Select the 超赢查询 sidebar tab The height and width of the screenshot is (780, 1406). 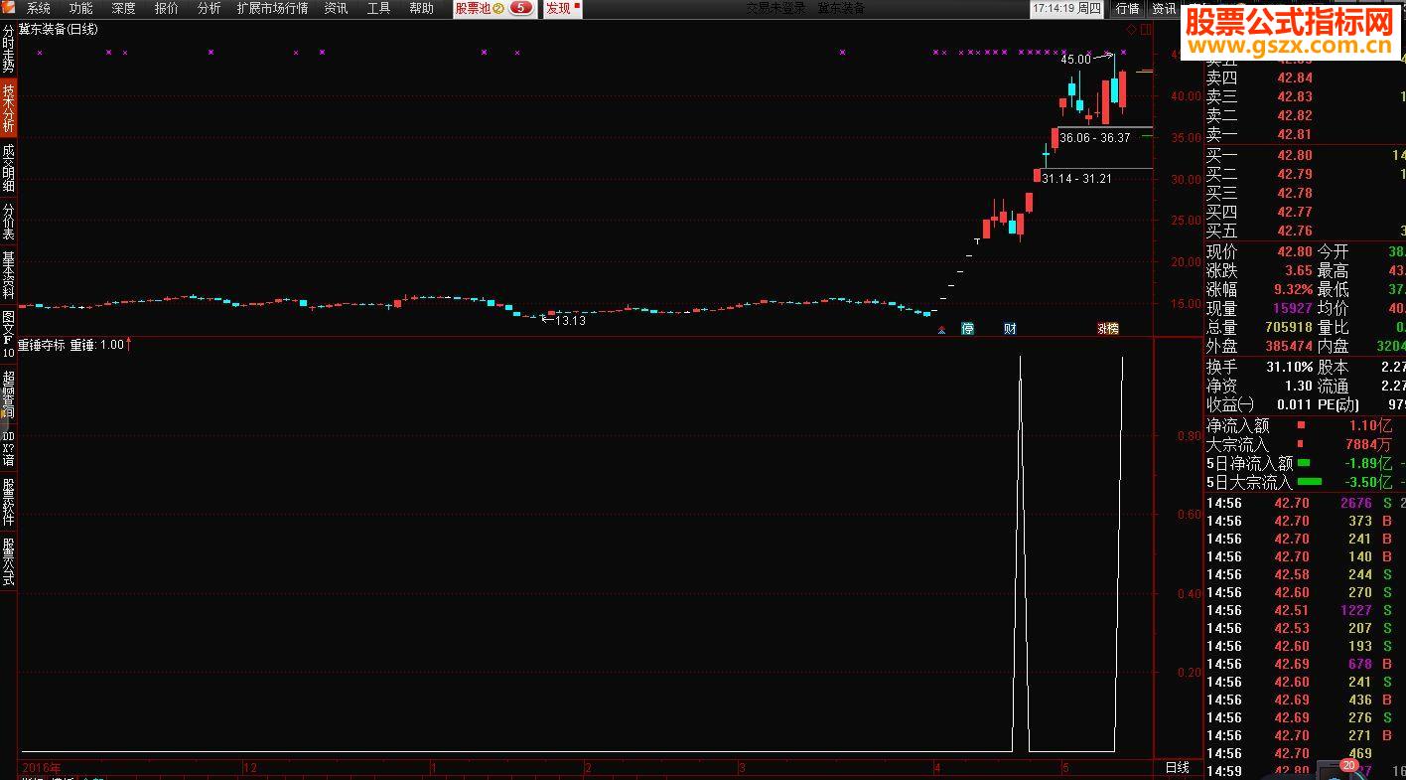point(8,393)
